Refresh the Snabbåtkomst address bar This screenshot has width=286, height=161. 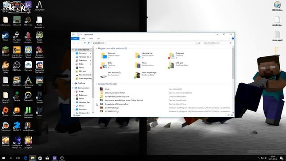click(x=199, y=43)
